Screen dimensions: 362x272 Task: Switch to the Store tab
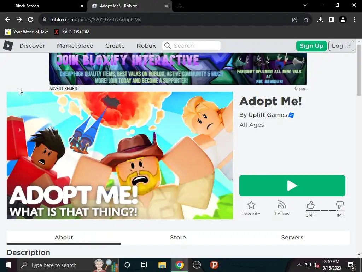[178, 238]
